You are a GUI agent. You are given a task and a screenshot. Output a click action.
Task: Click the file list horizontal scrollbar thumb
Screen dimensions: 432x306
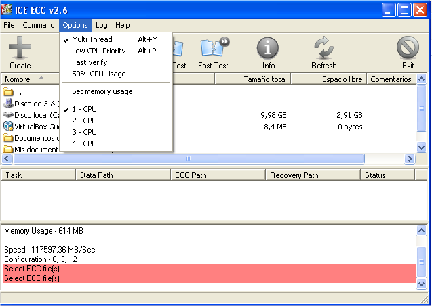189,158
